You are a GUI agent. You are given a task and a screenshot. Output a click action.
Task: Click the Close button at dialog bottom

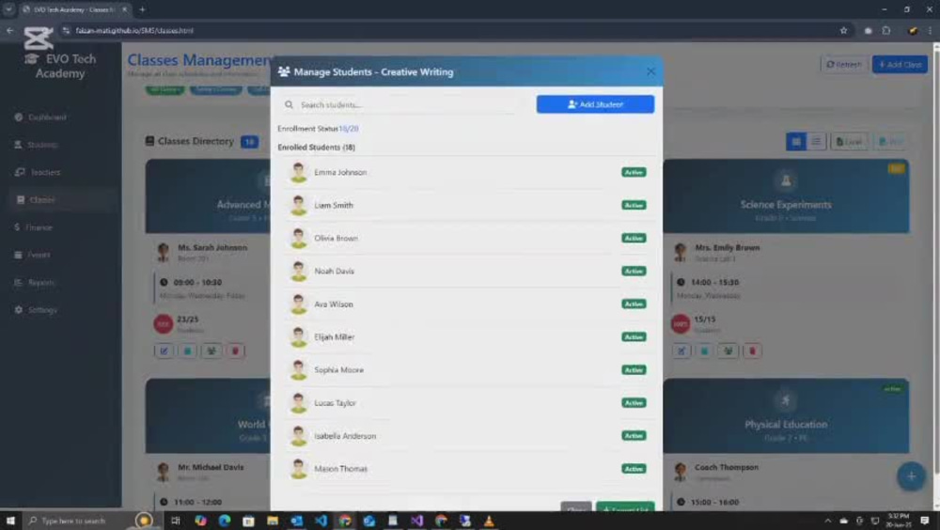(576, 507)
